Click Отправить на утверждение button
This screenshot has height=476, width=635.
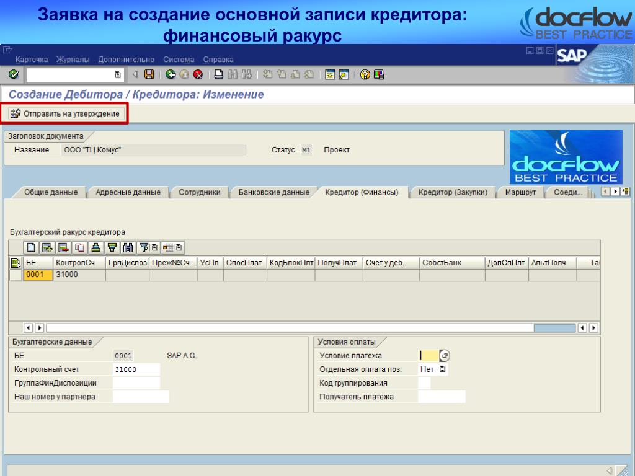tap(65, 113)
